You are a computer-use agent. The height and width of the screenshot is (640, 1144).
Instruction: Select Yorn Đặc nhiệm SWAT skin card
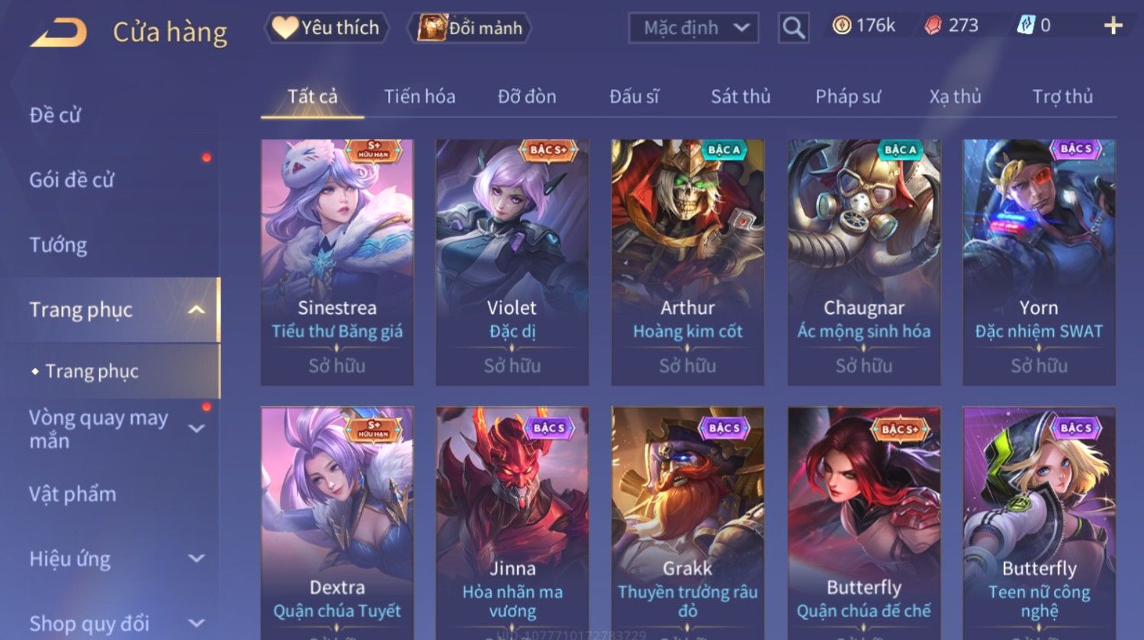pos(1039,262)
